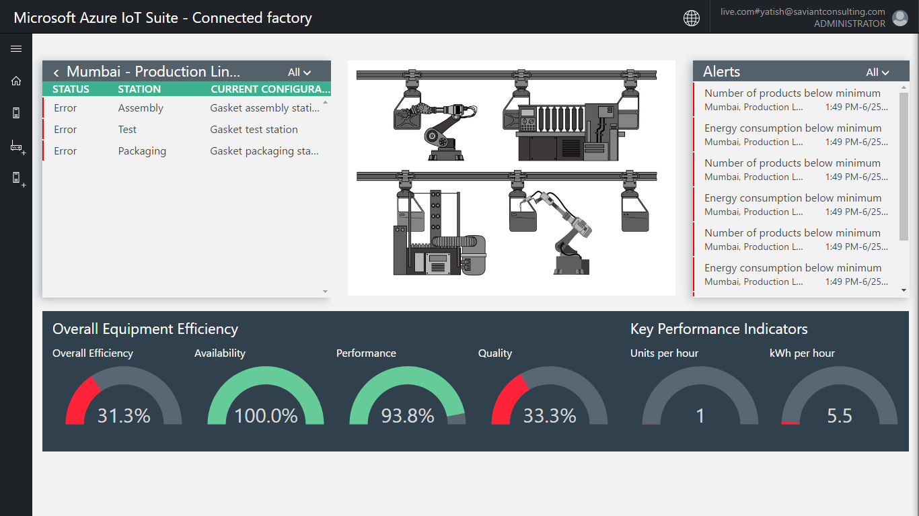The height and width of the screenshot is (516, 919).
Task: Select the Assembly station row
Action: [x=186, y=108]
